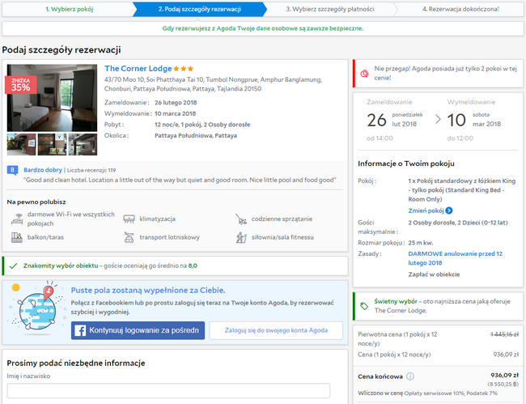The height and width of the screenshot is (404, 526).
Task: Click the arrow between check-in and check-out dates
Action: click(x=438, y=120)
